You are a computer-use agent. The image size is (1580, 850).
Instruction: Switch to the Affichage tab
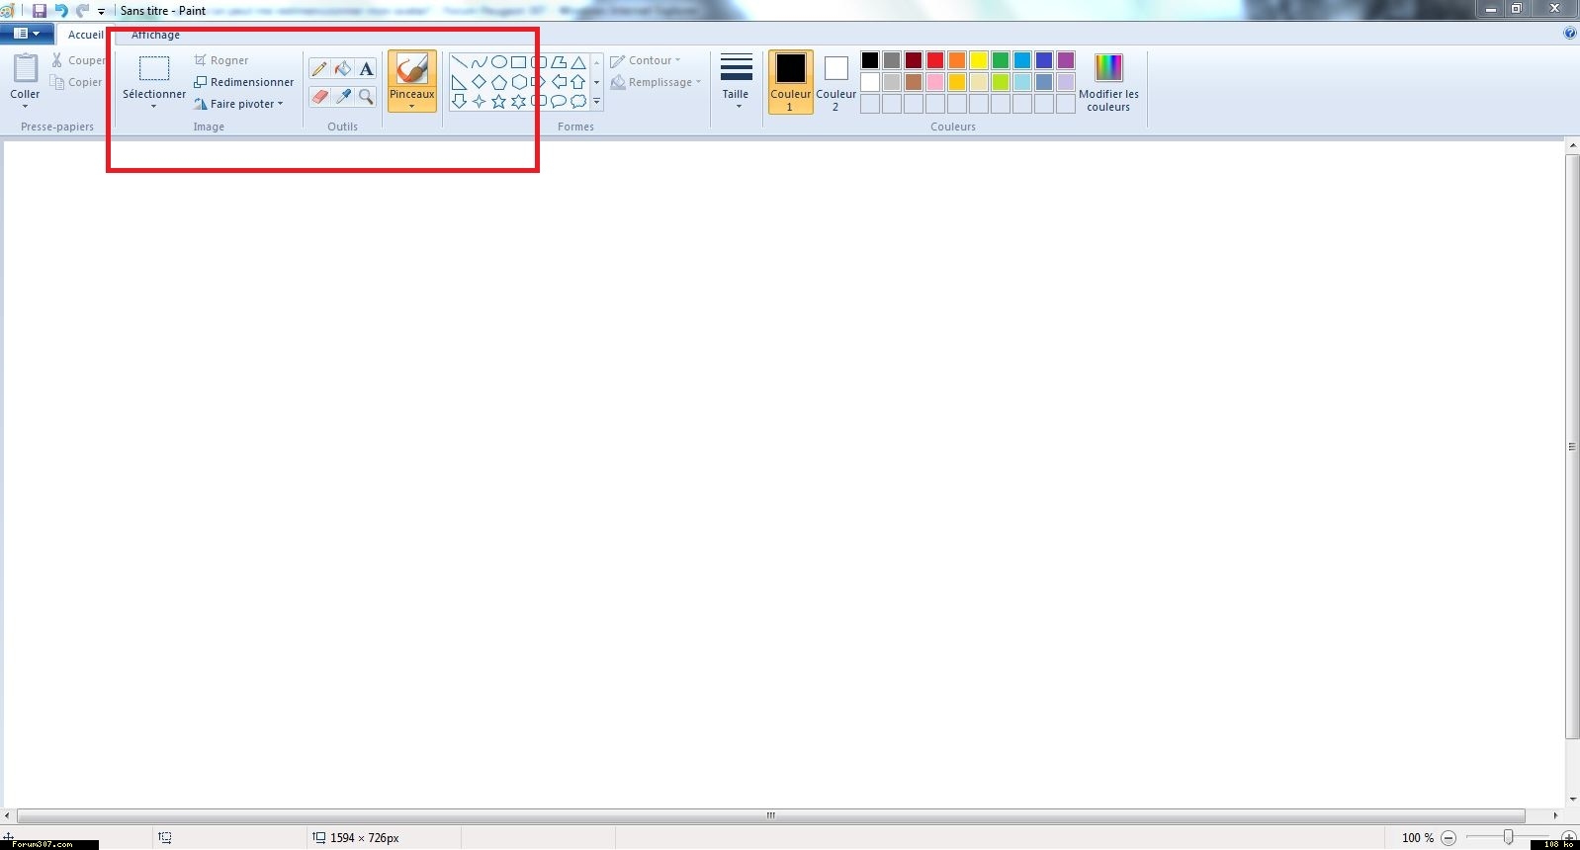click(155, 35)
